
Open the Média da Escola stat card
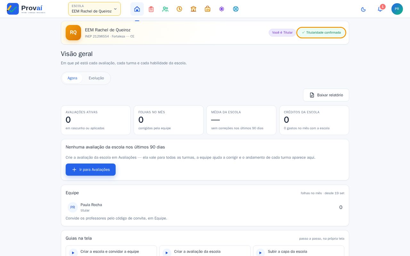(241, 120)
